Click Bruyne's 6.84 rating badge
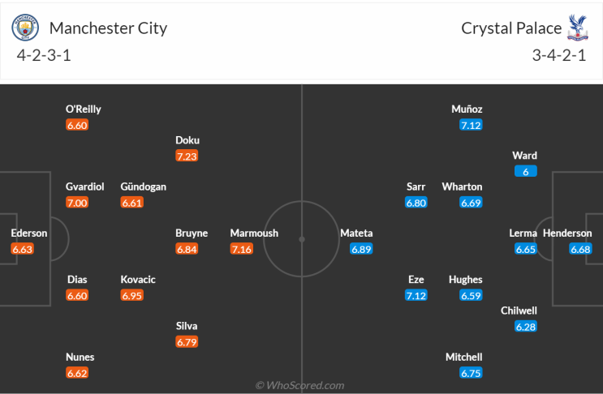This screenshot has width=603, height=394. point(187,249)
